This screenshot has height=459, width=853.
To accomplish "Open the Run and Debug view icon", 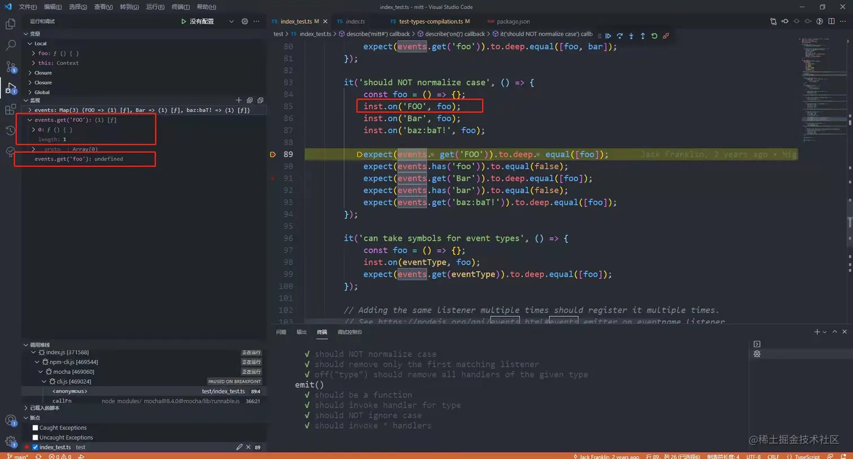I will [10, 89].
